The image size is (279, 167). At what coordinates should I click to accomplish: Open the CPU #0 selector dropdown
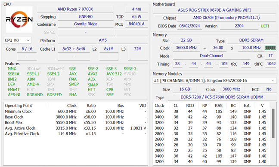coord(17,40)
